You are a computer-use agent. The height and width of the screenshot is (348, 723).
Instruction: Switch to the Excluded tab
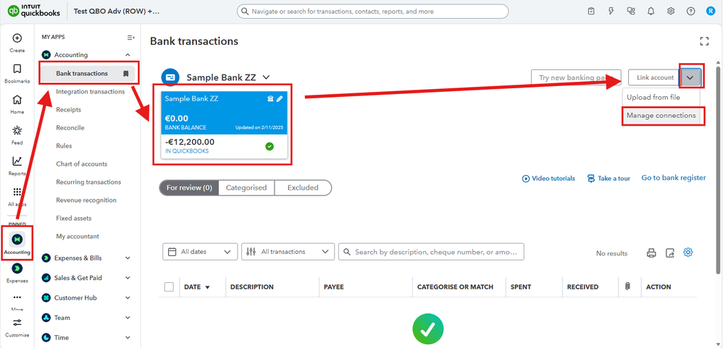[303, 188]
